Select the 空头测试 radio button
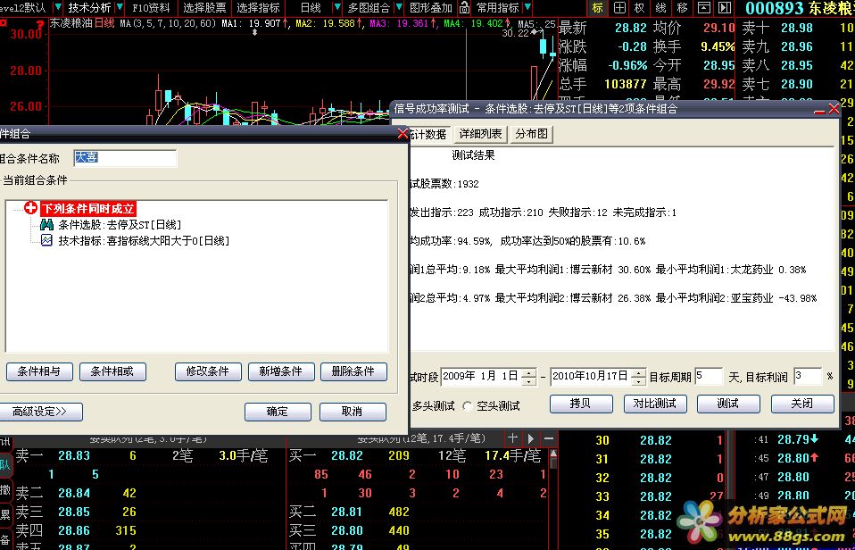The image size is (855, 550). (467, 406)
